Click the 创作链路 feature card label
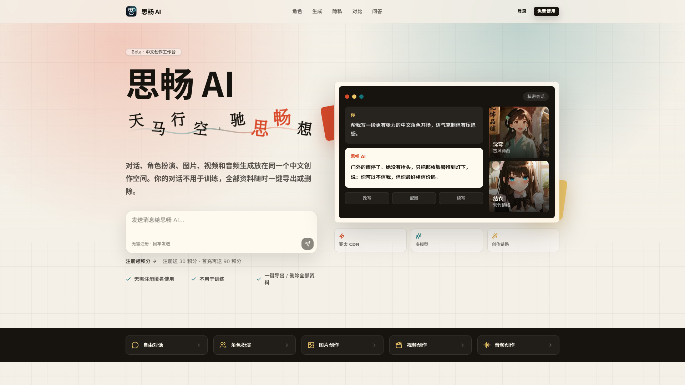The width and height of the screenshot is (685, 385). coord(501,245)
